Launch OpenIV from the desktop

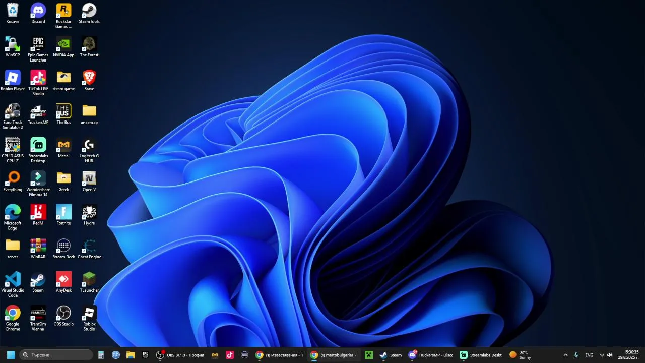click(89, 181)
